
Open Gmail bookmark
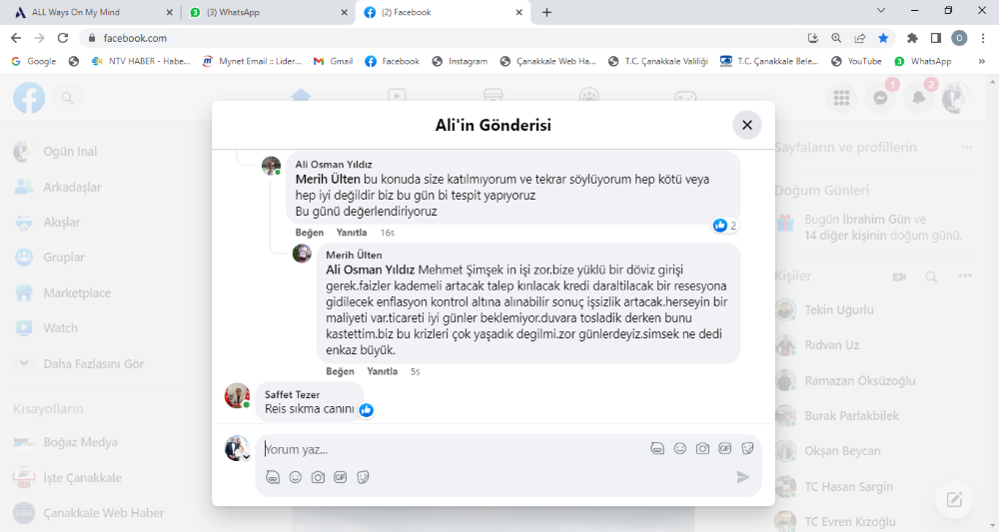(334, 61)
